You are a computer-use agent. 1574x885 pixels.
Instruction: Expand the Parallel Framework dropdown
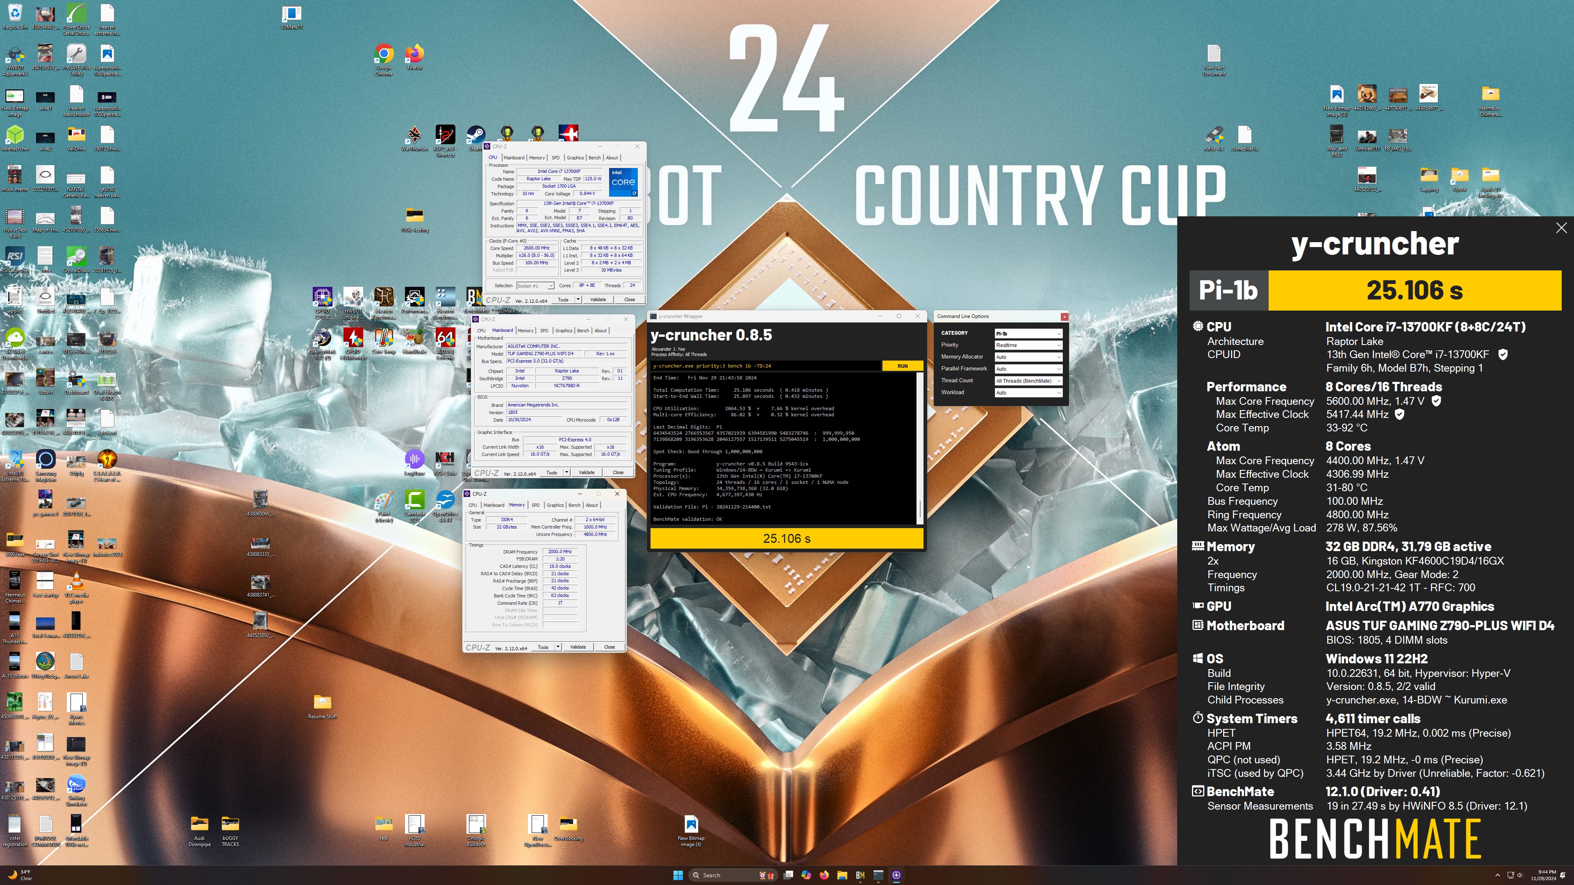pos(1029,369)
